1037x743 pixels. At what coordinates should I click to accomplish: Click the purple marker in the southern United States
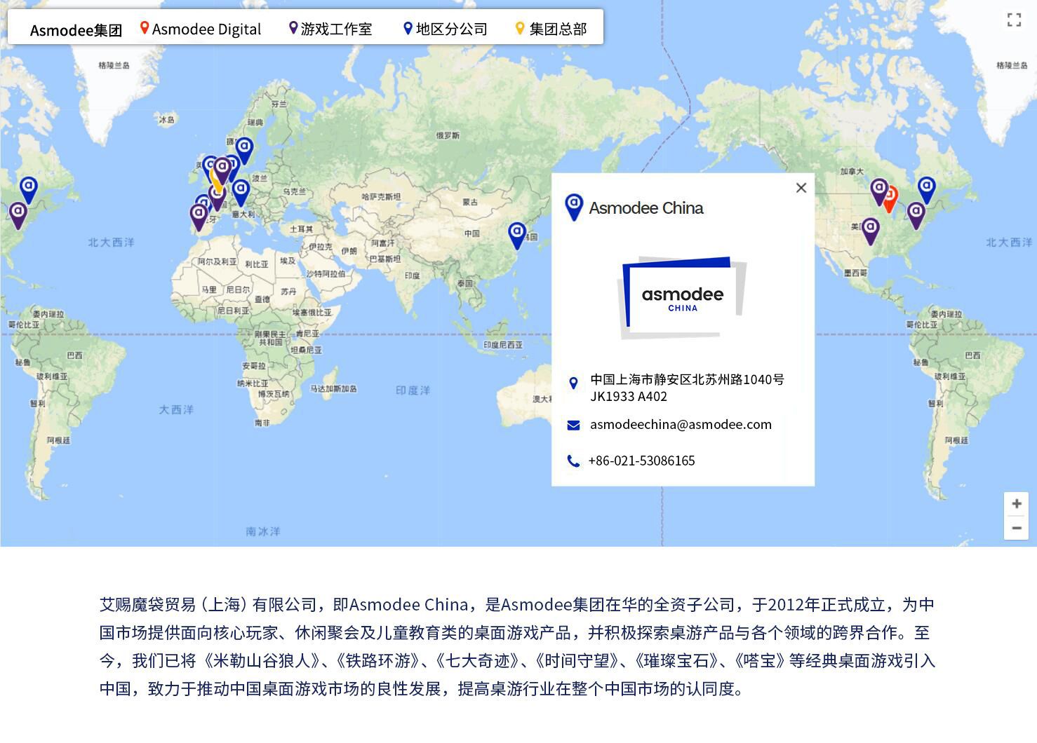[x=870, y=229]
